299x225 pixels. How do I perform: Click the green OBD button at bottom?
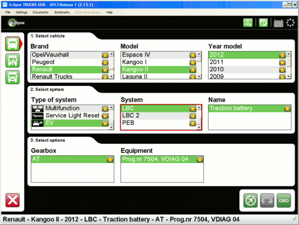pos(284,201)
